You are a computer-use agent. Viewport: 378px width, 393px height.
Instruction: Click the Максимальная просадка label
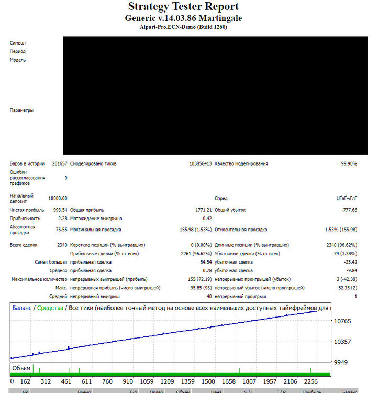pyautogui.click(x=95, y=230)
